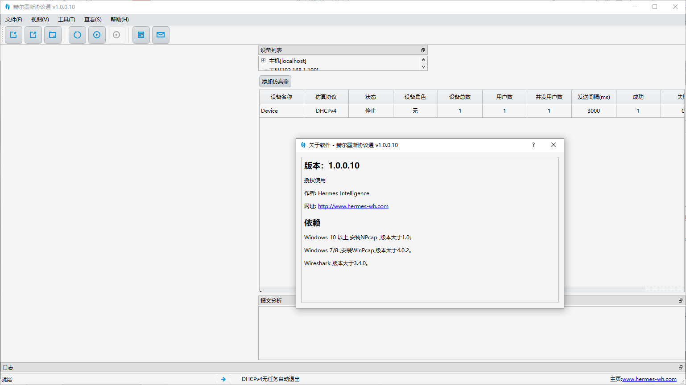Click the blue arrow icon in status bar
686x385 pixels.
click(223, 379)
